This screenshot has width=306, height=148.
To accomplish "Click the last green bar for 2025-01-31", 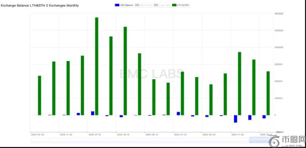I will [x=268, y=93].
